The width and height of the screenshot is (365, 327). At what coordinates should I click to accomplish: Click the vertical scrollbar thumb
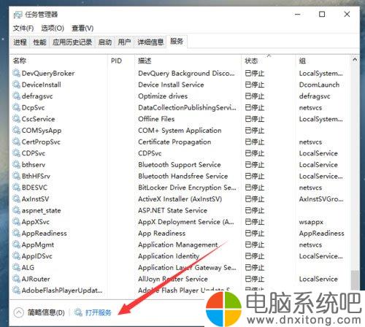pyautogui.click(x=355, y=280)
